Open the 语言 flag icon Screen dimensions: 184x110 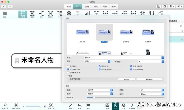click(88, 106)
